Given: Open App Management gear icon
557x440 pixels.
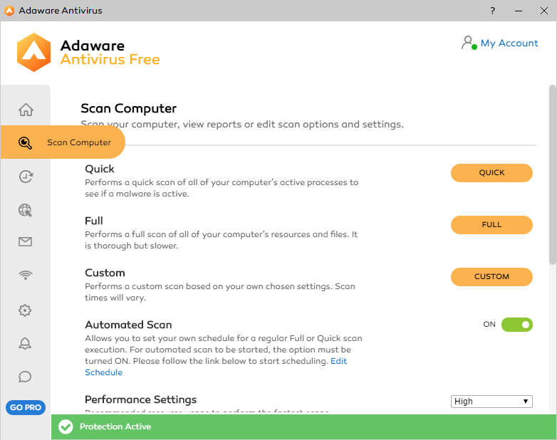Looking at the screenshot, I should (x=26, y=310).
